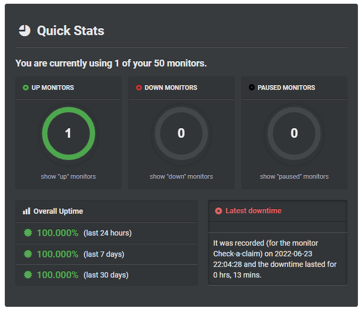Click the Quick Stats pie chart icon
The width and height of the screenshot is (359, 310).
24,30
